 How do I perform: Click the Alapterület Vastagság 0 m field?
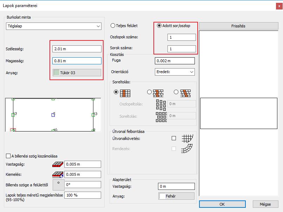coord(176,186)
